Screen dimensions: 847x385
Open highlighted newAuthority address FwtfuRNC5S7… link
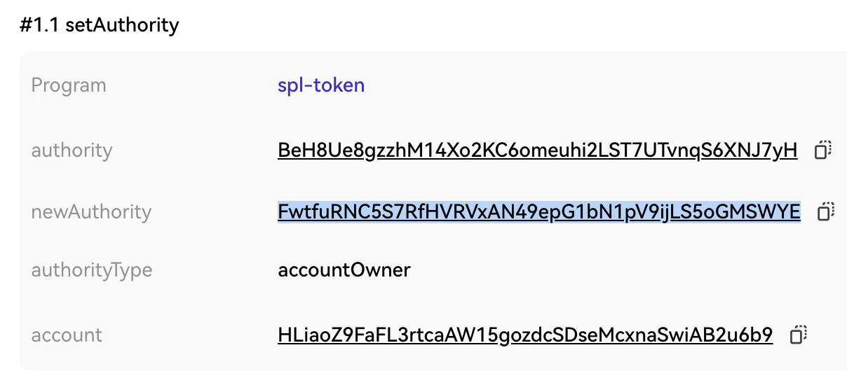538,211
